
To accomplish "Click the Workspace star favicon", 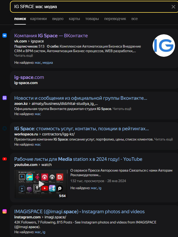I will pyautogui.click(x=5, y=128).
